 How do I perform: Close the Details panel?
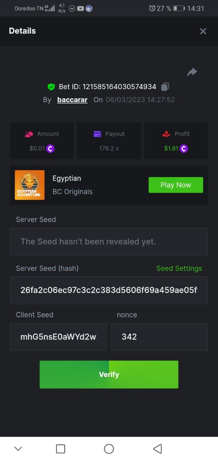tap(203, 31)
